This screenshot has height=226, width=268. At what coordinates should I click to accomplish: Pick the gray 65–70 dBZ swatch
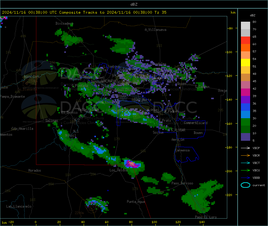(x=245, y=33)
